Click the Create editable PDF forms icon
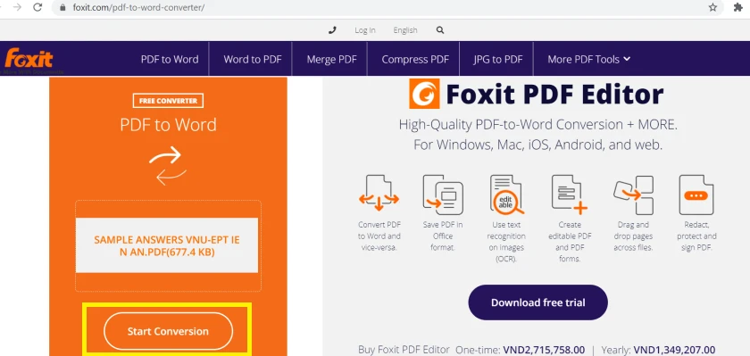 [x=570, y=195]
